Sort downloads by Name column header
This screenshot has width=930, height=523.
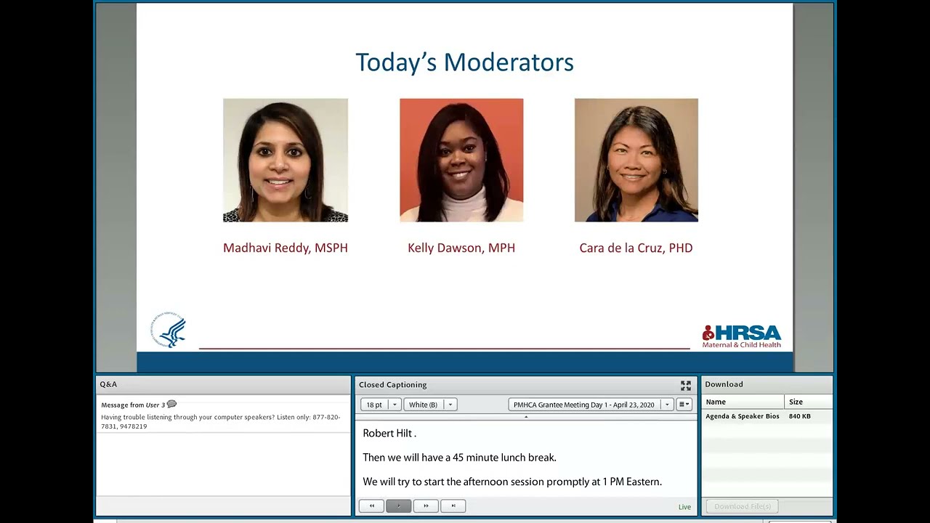[743, 402]
